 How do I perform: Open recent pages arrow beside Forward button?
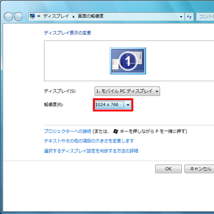pos(25,17)
